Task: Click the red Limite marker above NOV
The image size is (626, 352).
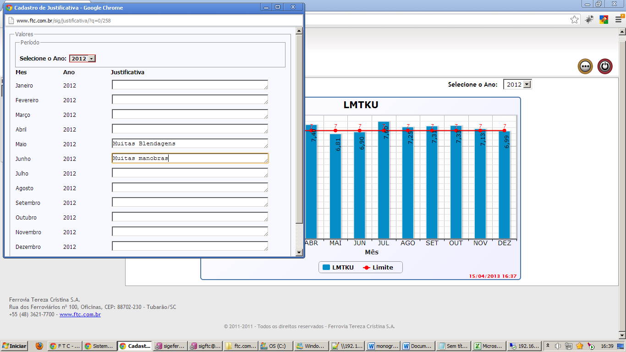Action: pos(480,131)
